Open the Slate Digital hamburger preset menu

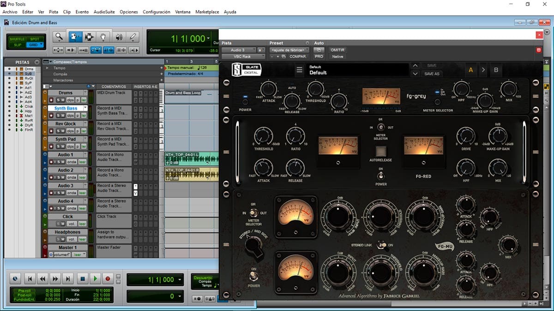299,70
